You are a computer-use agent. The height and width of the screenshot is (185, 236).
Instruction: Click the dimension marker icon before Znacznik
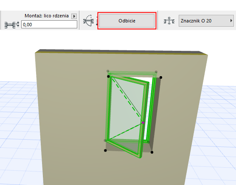click(169, 21)
